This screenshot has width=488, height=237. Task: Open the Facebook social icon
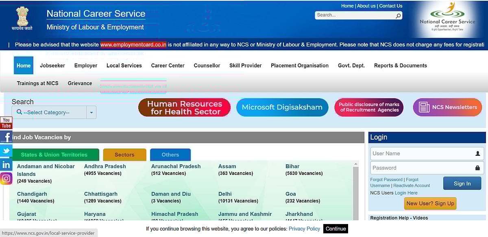6,137
